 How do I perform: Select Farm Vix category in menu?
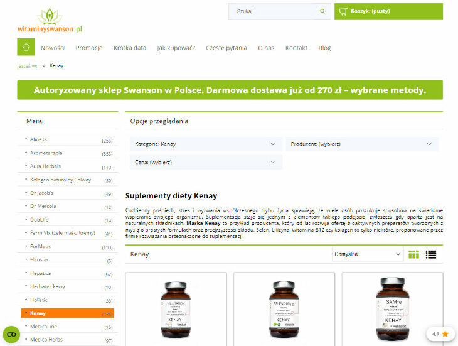(63, 233)
